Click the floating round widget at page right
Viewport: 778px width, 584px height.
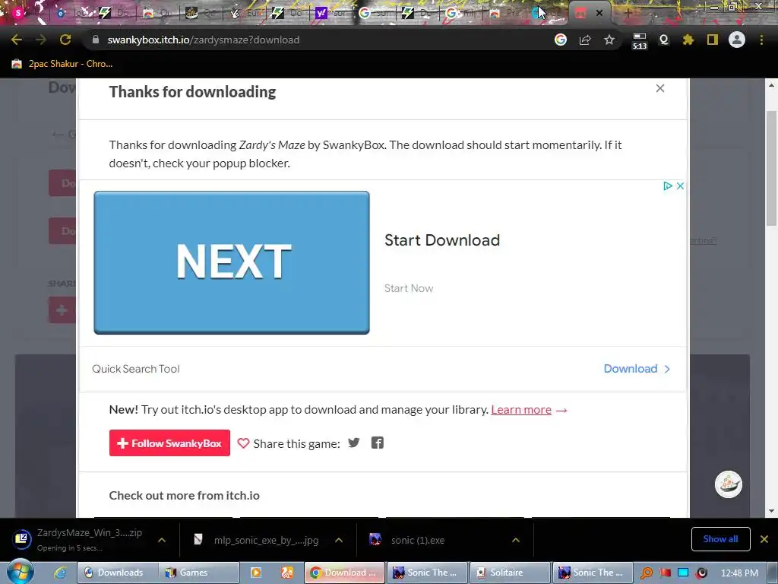[729, 484]
